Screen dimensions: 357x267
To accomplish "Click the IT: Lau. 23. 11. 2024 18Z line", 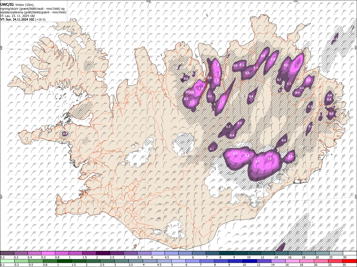I will pos(18,16).
